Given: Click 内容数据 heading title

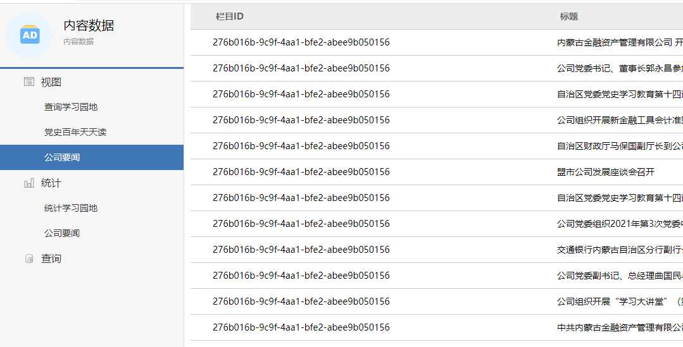Looking at the screenshot, I should pyautogui.click(x=89, y=26).
